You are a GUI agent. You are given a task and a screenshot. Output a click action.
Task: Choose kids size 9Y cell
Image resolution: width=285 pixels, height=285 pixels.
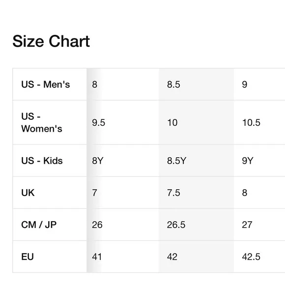pyautogui.click(x=259, y=161)
